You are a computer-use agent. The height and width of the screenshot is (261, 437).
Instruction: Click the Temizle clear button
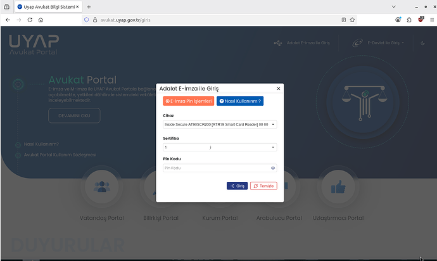coord(263,186)
